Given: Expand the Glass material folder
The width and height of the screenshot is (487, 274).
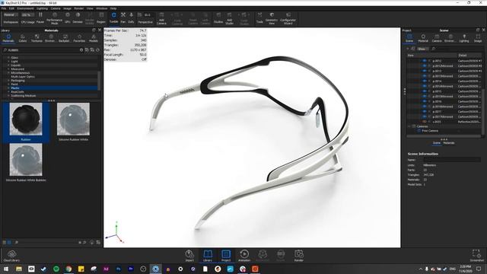Looking at the screenshot, I should tap(8, 58).
